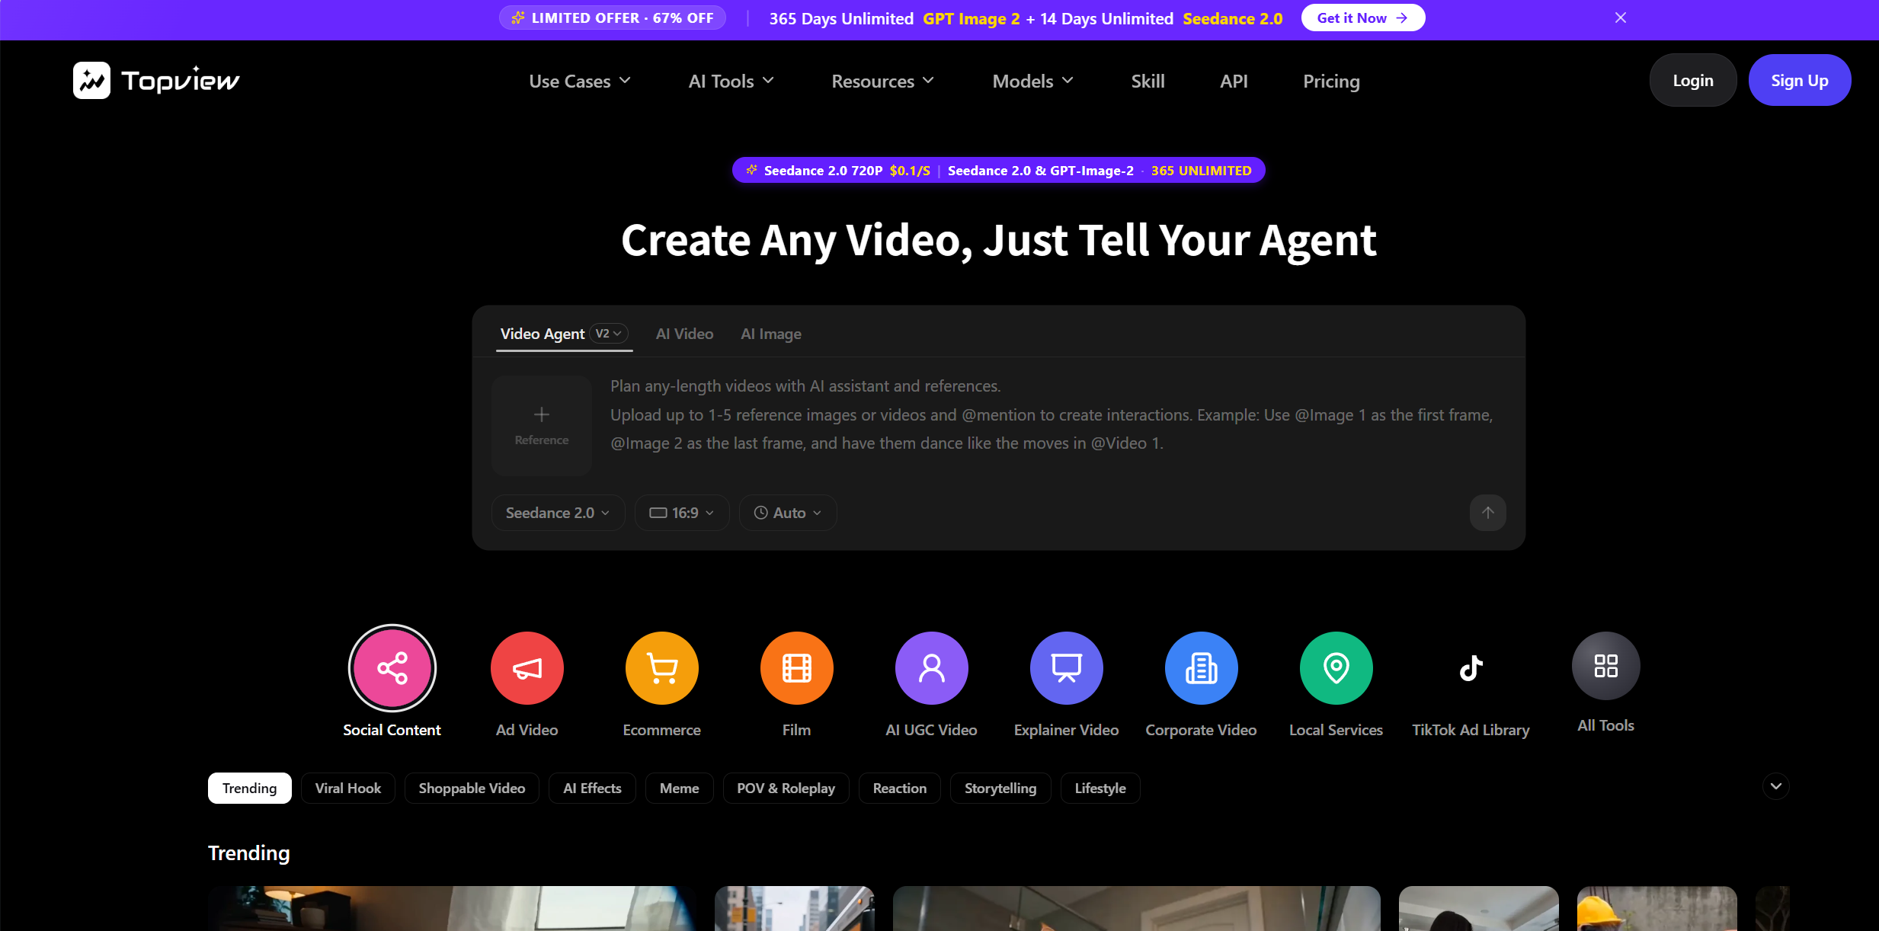Screen dimensions: 1879x931
Task: Pick the AI UGC Video avatar icon
Action: pyautogui.click(x=932, y=668)
